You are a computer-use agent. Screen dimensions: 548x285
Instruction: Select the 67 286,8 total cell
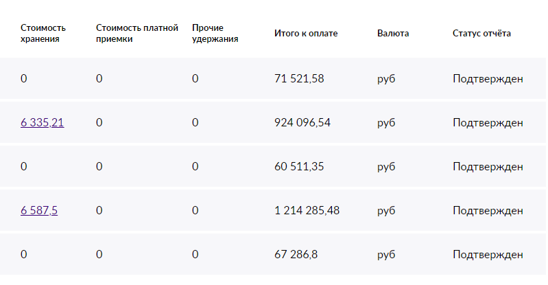tap(296, 254)
